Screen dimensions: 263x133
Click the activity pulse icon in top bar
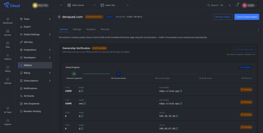230,5
